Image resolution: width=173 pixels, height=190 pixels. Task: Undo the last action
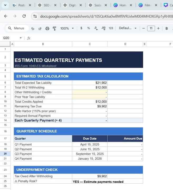(x=33, y=28)
